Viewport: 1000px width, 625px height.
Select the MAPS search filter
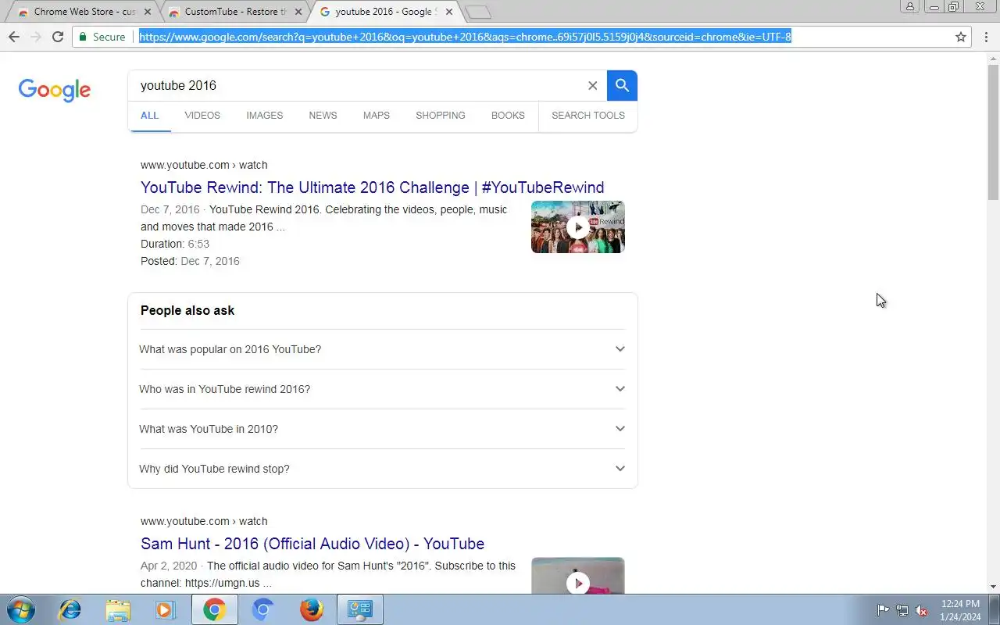(x=377, y=116)
